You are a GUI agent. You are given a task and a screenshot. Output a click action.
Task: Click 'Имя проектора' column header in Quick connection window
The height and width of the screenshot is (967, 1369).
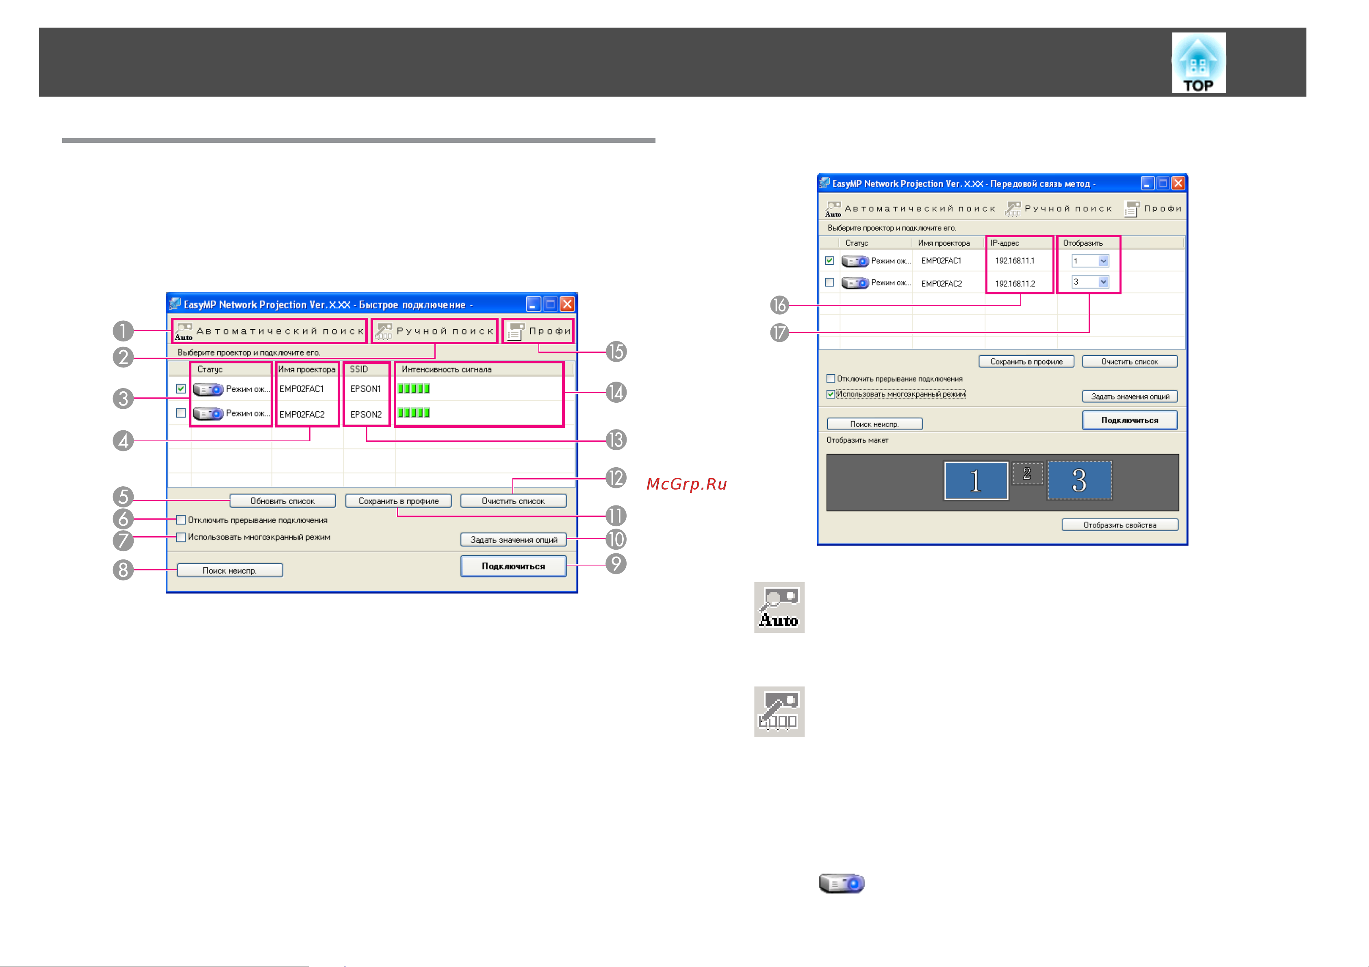click(307, 369)
